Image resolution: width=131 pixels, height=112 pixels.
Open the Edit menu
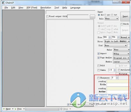13,8
